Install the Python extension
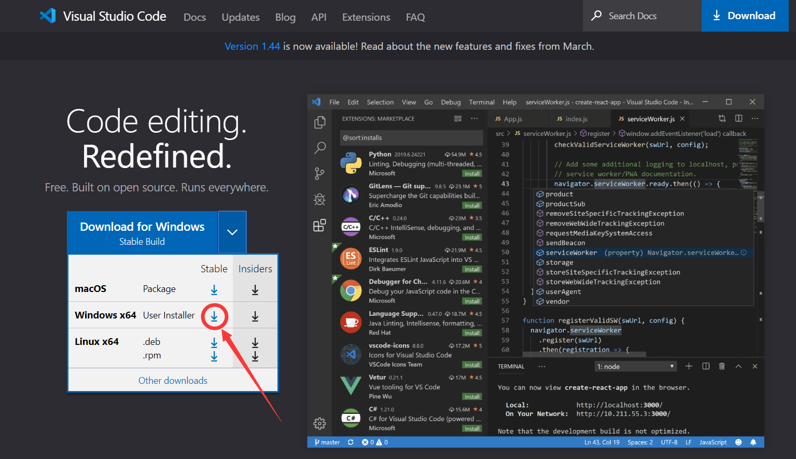 click(x=472, y=174)
